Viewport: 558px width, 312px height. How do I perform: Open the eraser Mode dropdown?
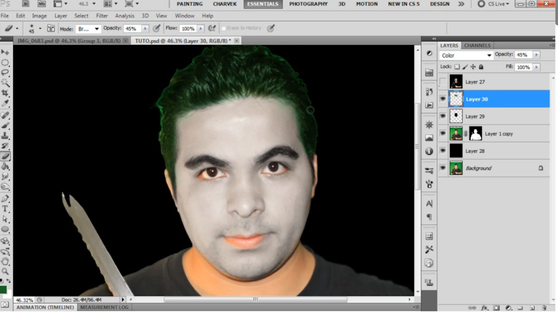[88, 28]
